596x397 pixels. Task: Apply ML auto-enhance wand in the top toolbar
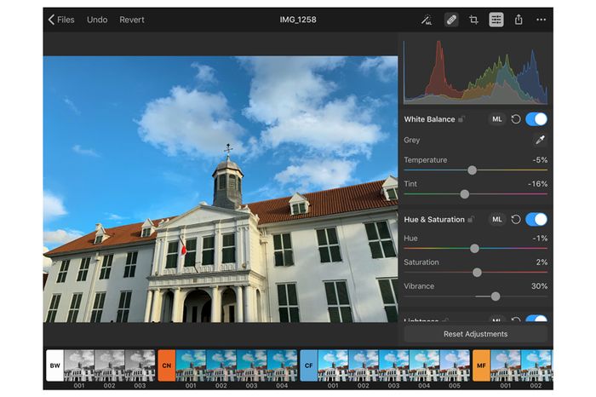click(427, 20)
